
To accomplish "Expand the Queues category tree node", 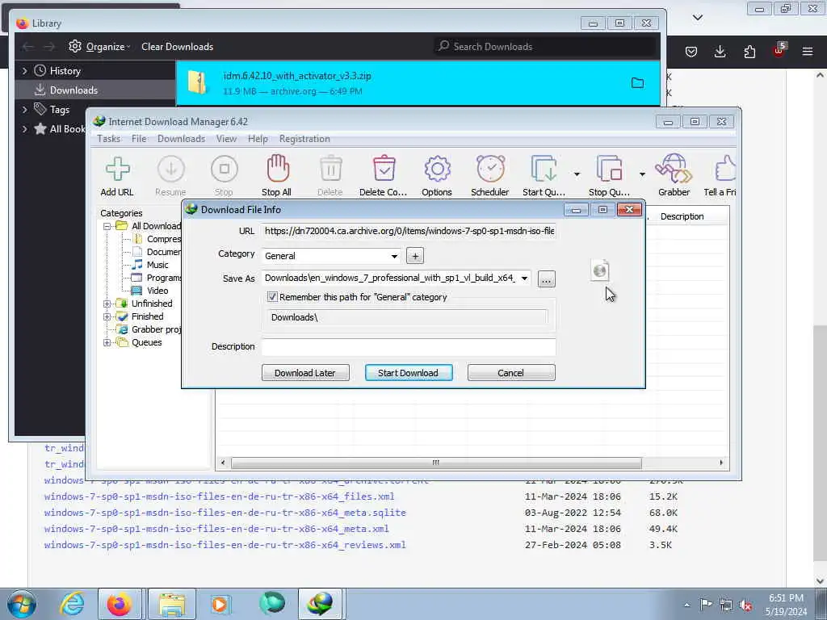I will coord(107,342).
